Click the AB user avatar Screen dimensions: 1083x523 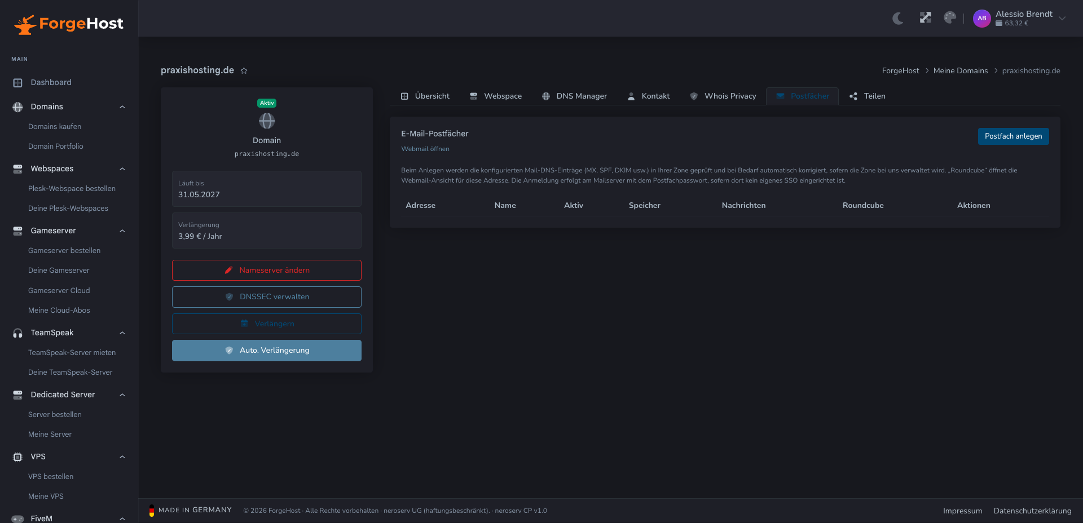point(981,19)
